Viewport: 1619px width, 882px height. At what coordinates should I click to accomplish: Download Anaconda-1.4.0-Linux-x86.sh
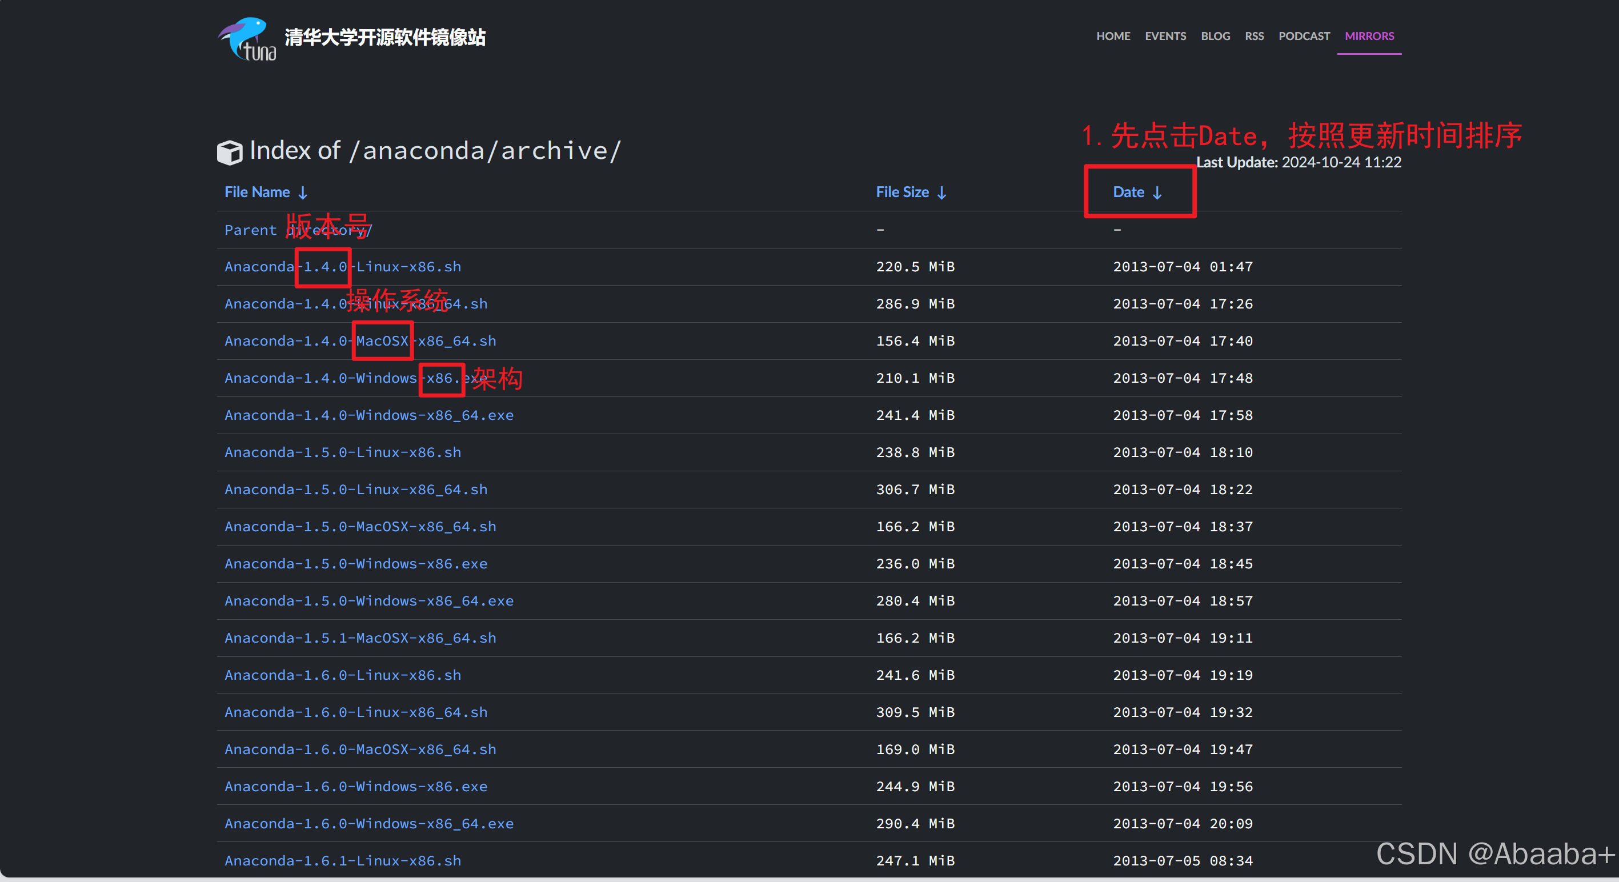pyautogui.click(x=343, y=267)
